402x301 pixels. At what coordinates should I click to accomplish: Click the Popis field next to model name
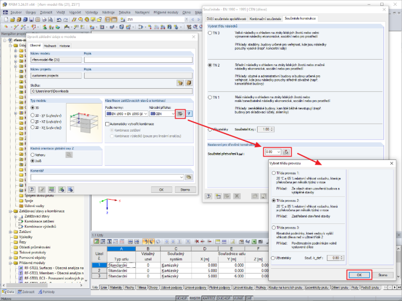click(138, 60)
